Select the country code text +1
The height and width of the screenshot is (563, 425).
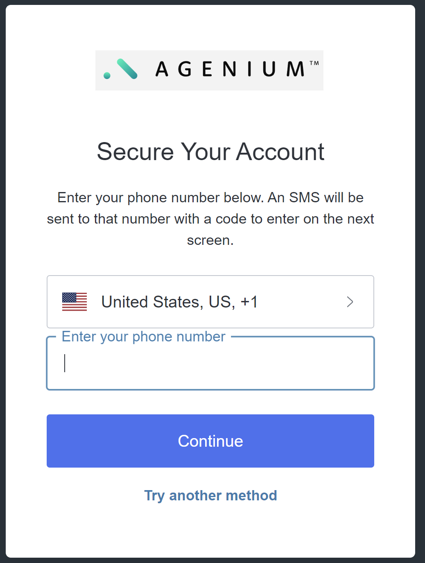(249, 302)
